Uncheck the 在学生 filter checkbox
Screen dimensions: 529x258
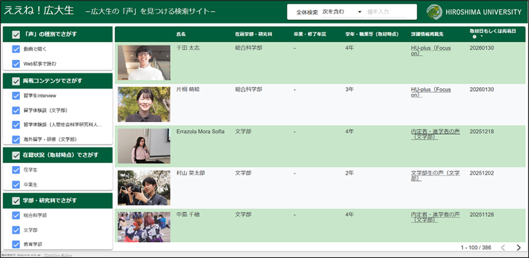point(16,170)
